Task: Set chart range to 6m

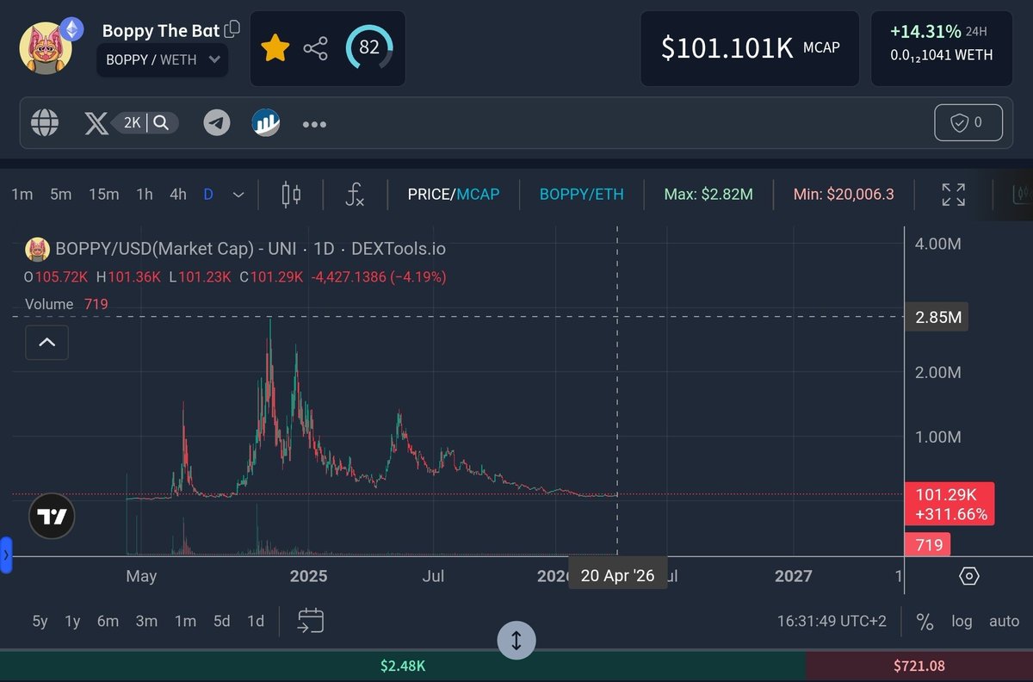Action: pyautogui.click(x=108, y=621)
